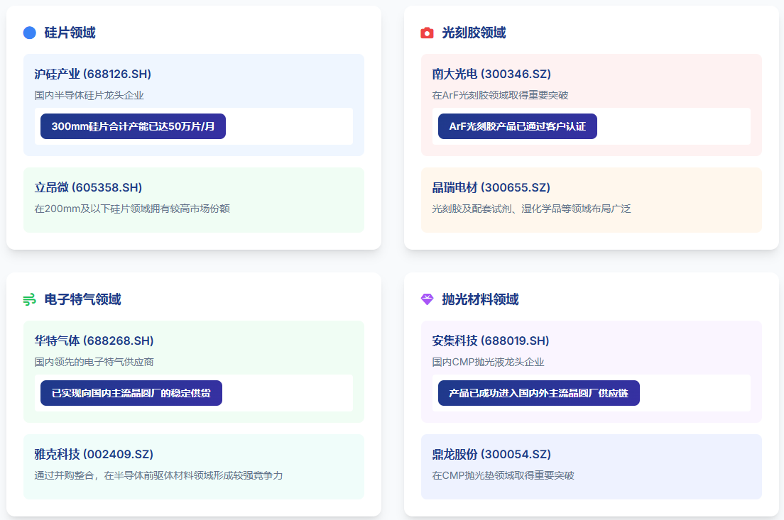Open the 晶瑞电材 (300655.SZ) company title

click(x=491, y=187)
